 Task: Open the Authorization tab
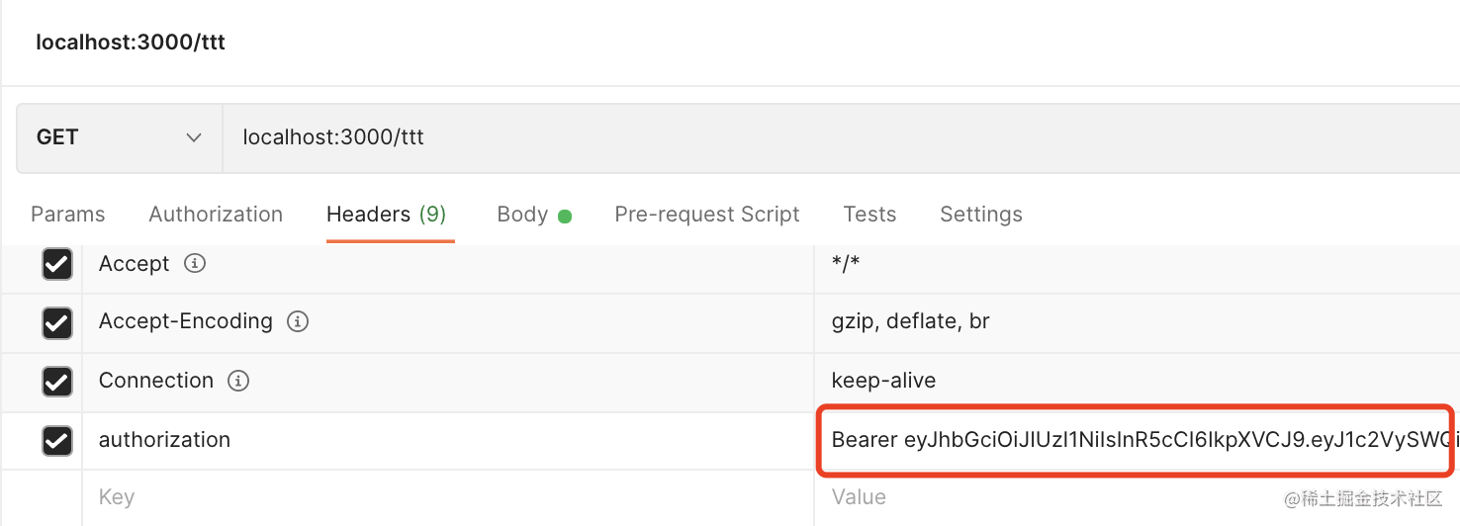(x=216, y=215)
